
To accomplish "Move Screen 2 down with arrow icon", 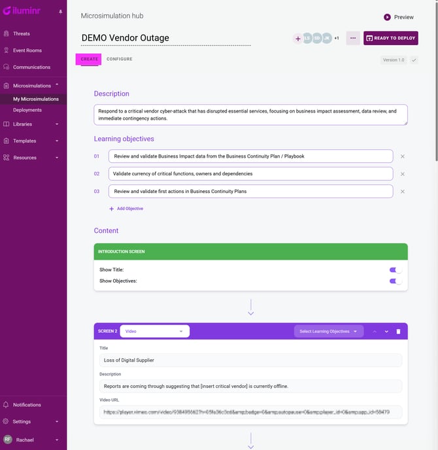I will pyautogui.click(x=386, y=332).
